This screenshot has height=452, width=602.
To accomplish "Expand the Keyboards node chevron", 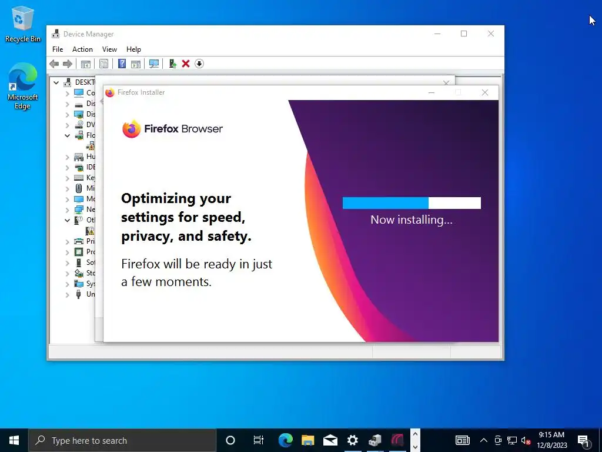I will click(x=68, y=178).
